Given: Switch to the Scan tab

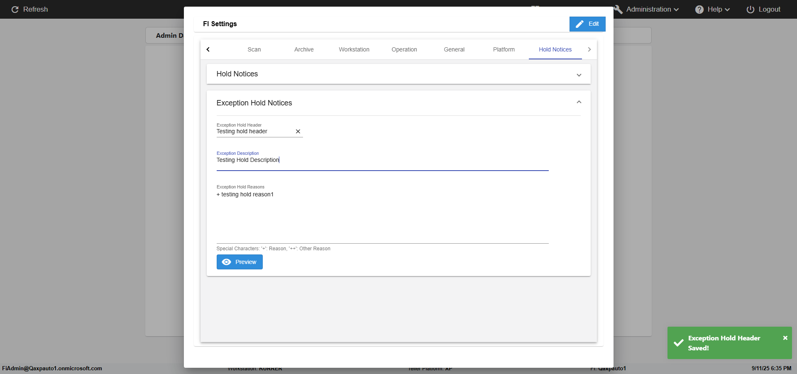Looking at the screenshot, I should point(254,49).
